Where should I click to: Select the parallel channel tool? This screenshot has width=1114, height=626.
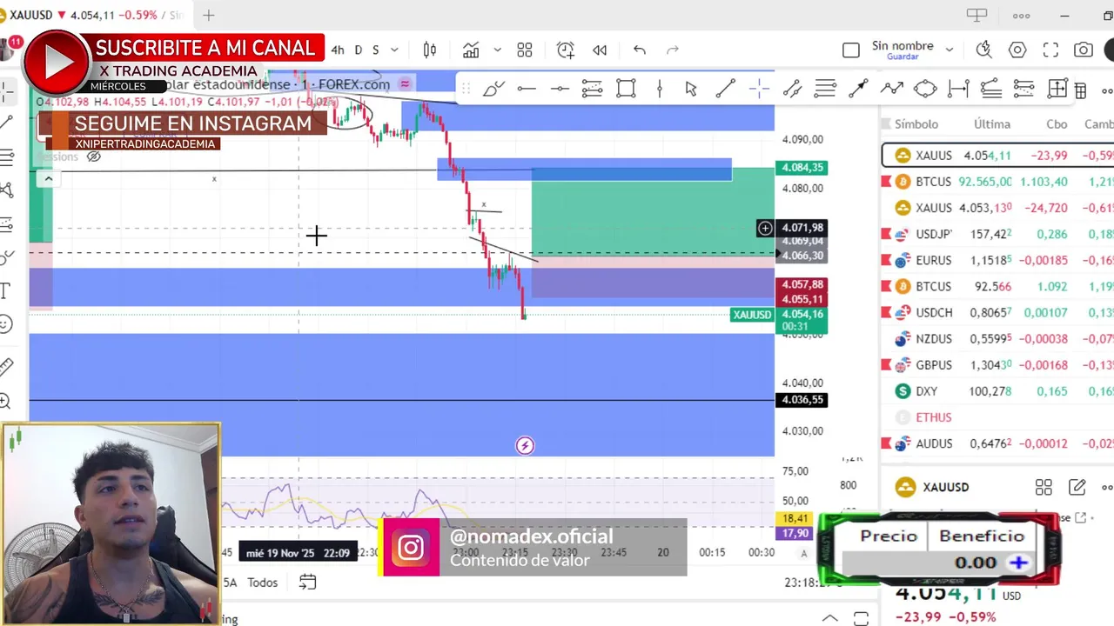pos(792,89)
